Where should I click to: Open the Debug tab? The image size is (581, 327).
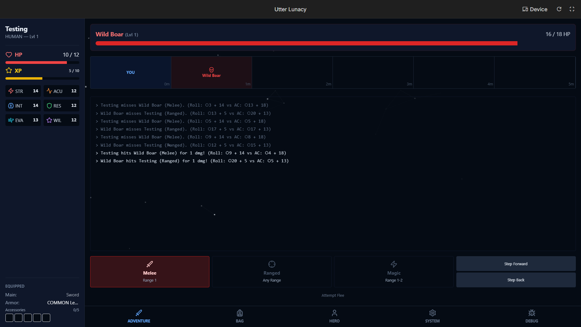click(x=531, y=316)
